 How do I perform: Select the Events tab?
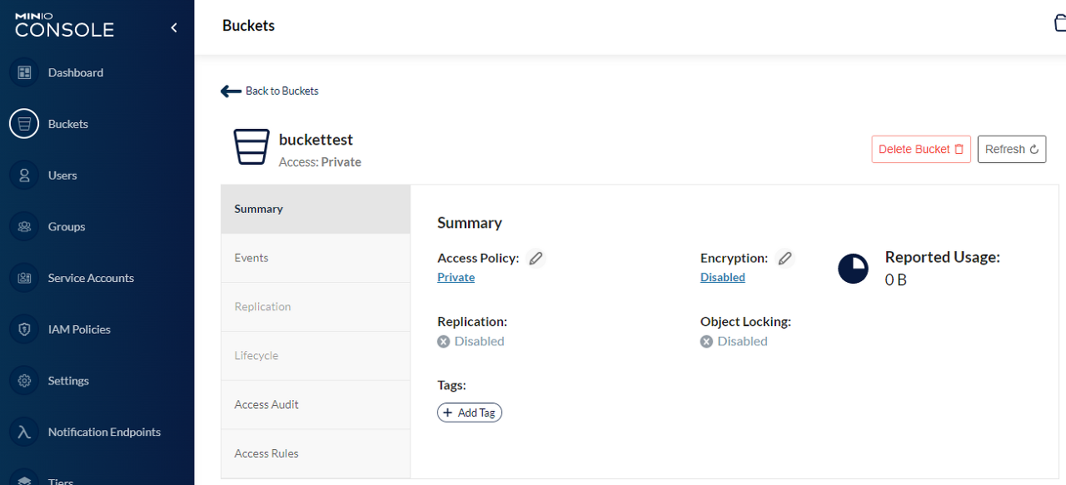click(316, 258)
